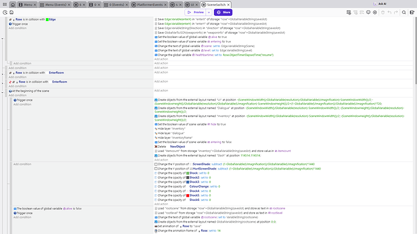Undo the last change
This screenshot has height=234, width=417.
click(x=389, y=13)
